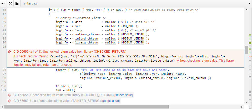252x109 pixels.
Task: Click the faded diamond icon for CID 56662
Action: [x=9, y=101]
